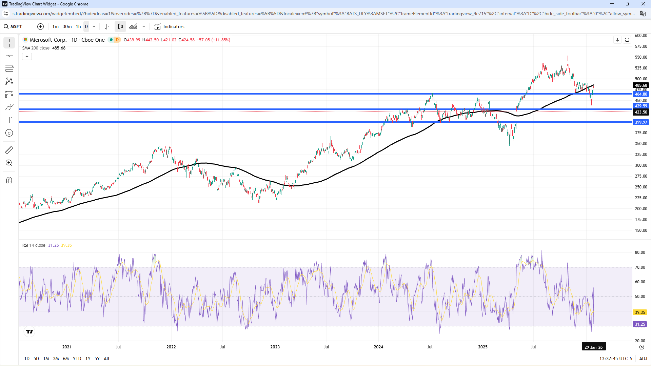This screenshot has width=651, height=366.
Task: Toggle candlestick chart style
Action: tap(120, 26)
